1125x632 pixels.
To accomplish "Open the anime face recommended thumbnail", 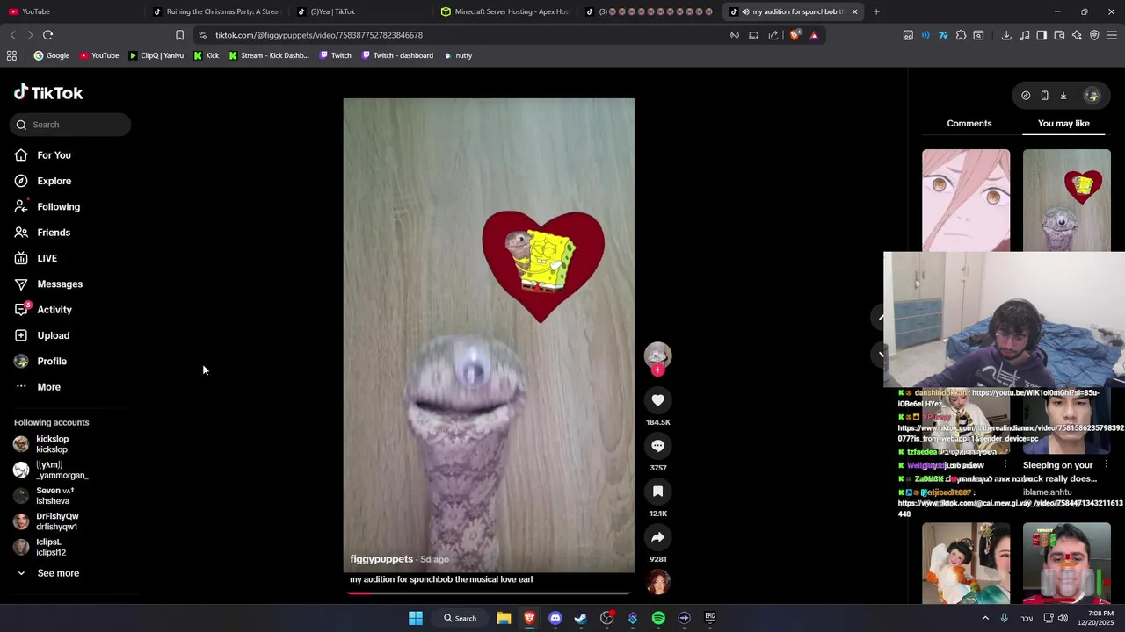I will (x=966, y=200).
